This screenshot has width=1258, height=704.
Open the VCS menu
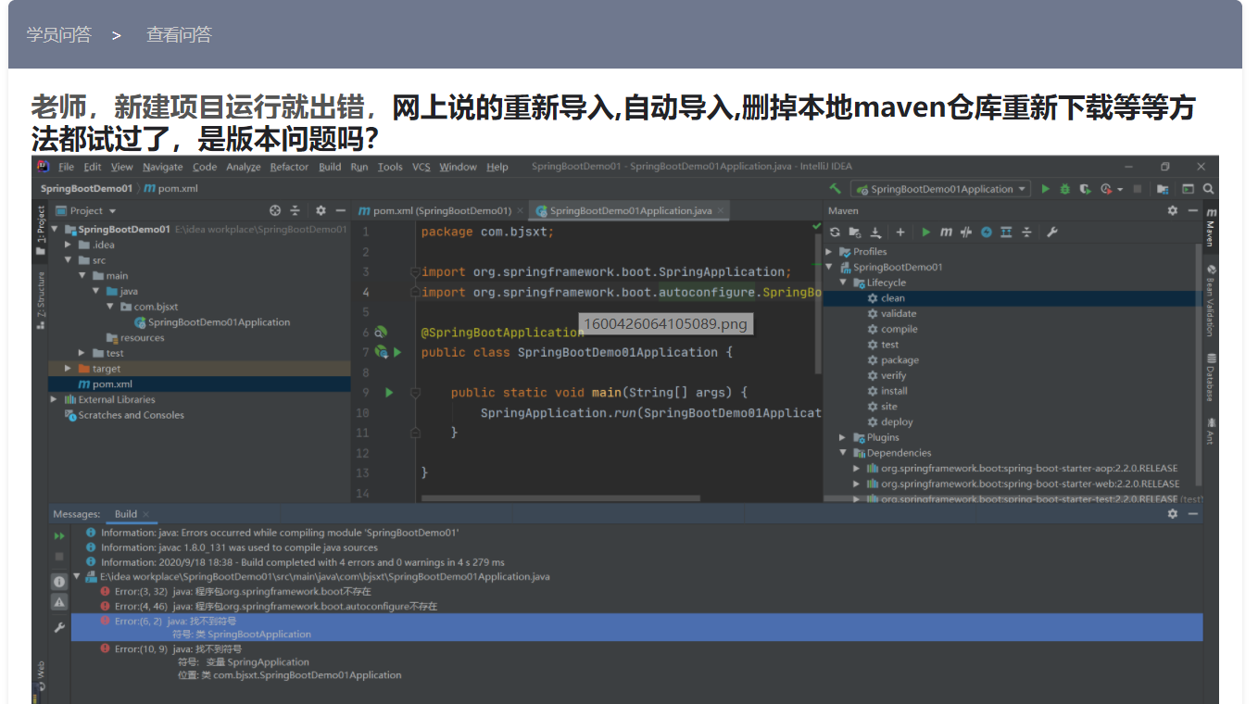(x=421, y=167)
